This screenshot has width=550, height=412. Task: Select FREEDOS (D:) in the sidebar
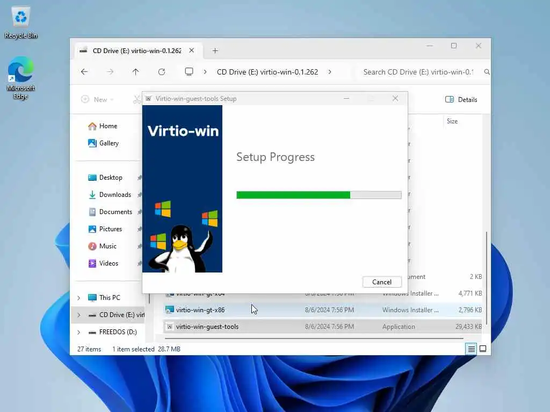[x=112, y=332]
